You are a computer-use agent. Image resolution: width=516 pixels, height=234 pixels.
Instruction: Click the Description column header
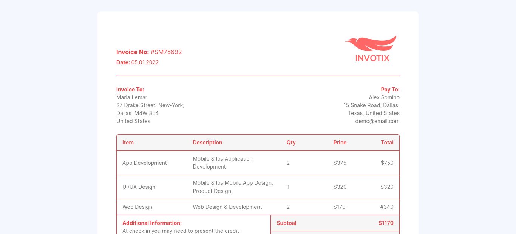pos(207,143)
